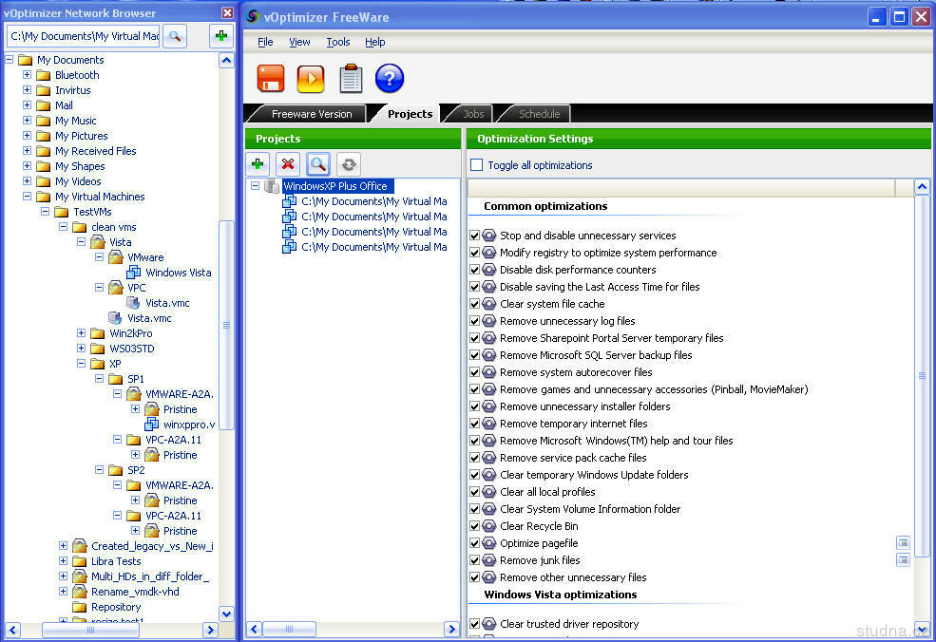The image size is (936, 642).
Task: Open the Tools menu
Action: coord(338,42)
